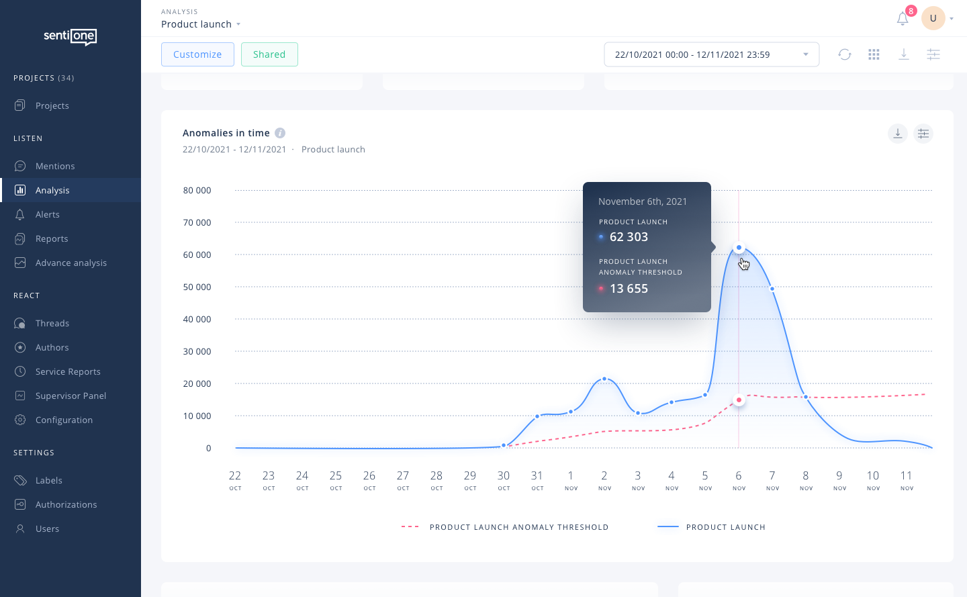Toggle the Product Launch Anomaly Threshold series
The height and width of the screenshot is (597, 967).
click(x=518, y=526)
